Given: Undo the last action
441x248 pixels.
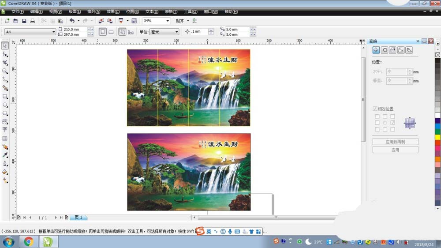Looking at the screenshot, I should pyautogui.click(x=72, y=21).
